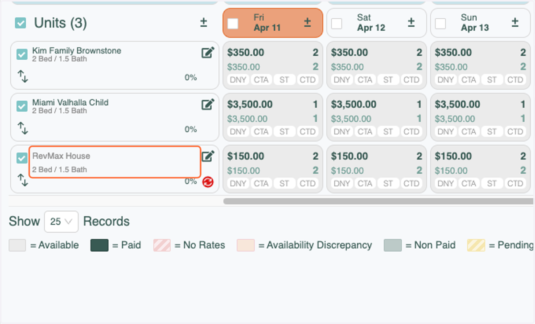Screen dimensions: 535x324
Task: Select bold $150.00 rate on Sun Apr 13
Action: [x=453, y=156]
